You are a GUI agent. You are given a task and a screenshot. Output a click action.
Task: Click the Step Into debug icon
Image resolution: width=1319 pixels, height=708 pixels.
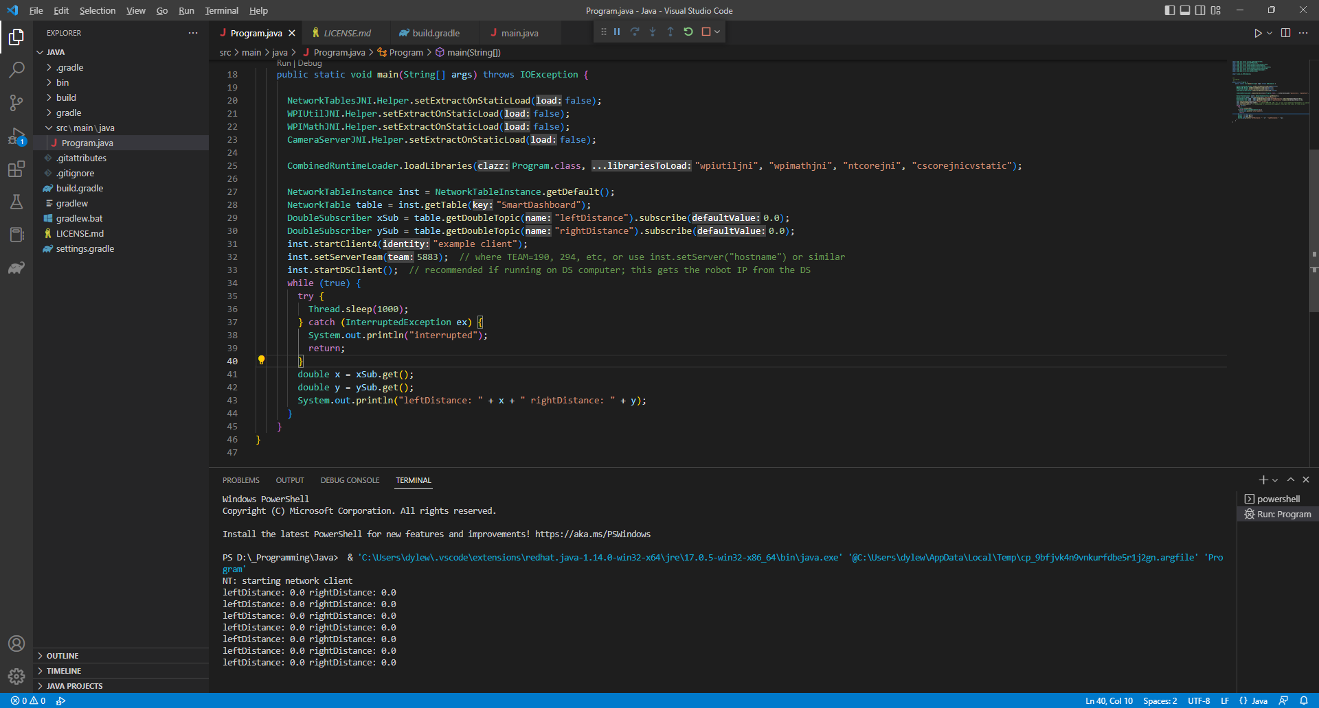653,32
